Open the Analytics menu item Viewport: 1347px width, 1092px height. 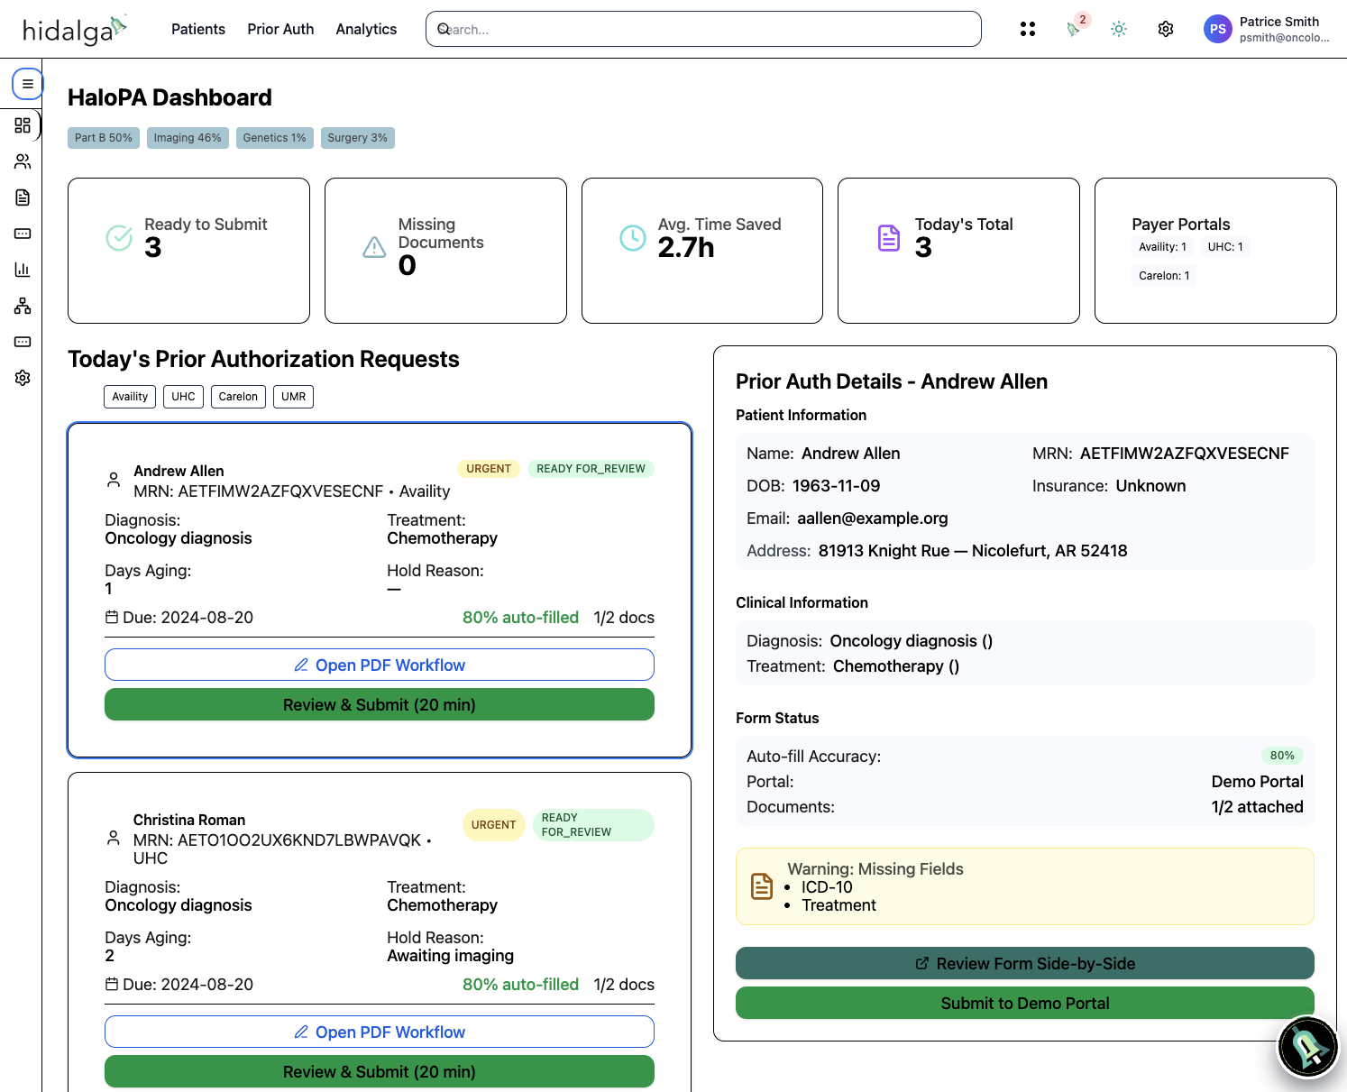[x=366, y=29]
